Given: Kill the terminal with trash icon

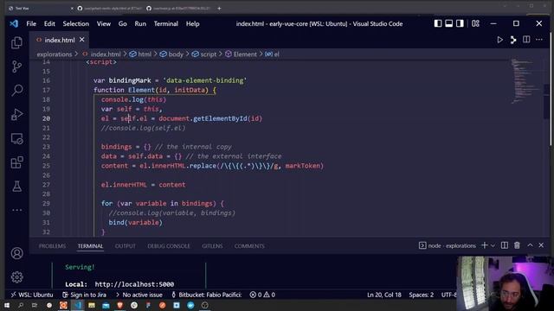Looking at the screenshot, I should click(517, 245).
